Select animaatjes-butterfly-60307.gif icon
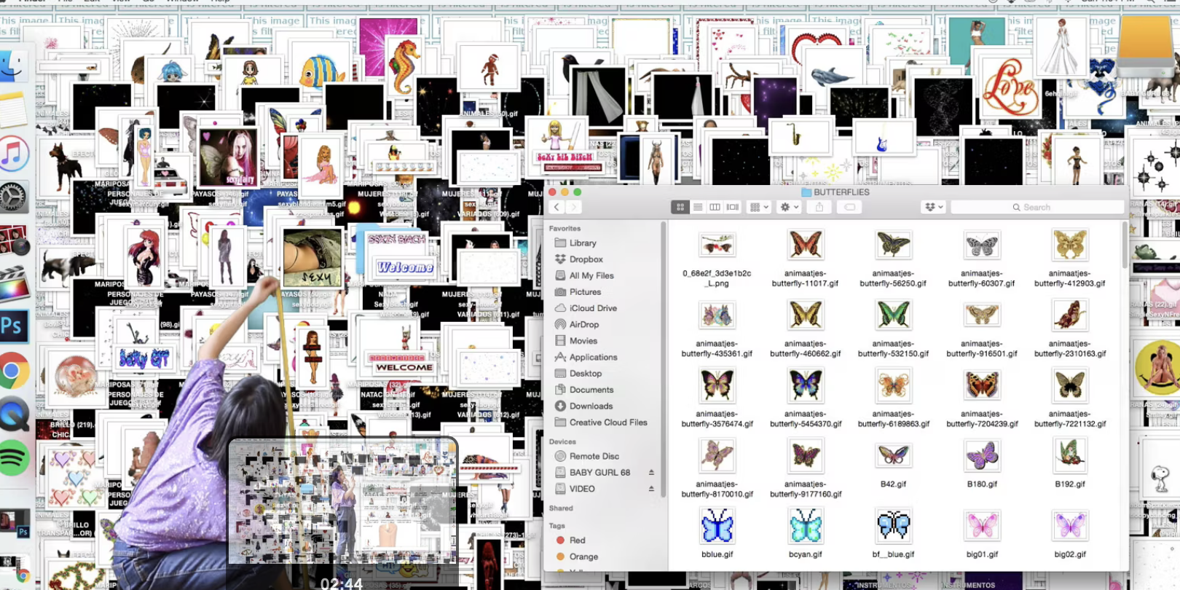This screenshot has width=1180, height=590. click(x=981, y=245)
